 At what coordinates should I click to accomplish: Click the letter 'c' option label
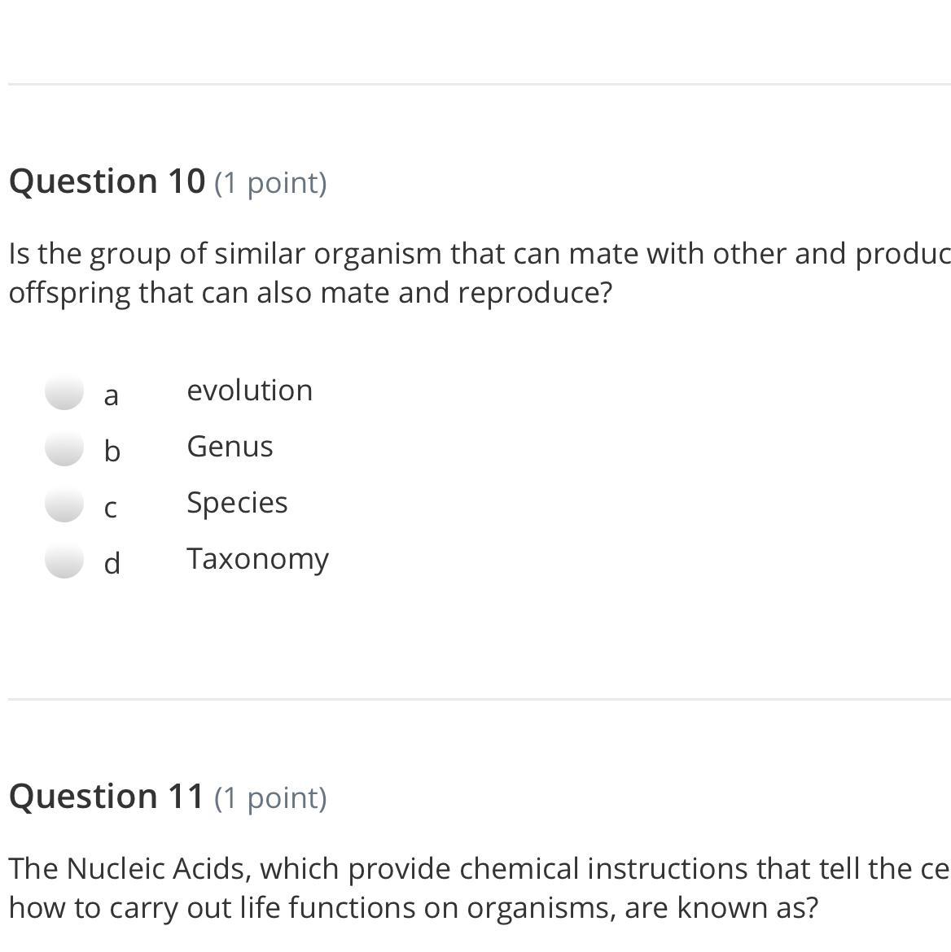[x=111, y=508]
